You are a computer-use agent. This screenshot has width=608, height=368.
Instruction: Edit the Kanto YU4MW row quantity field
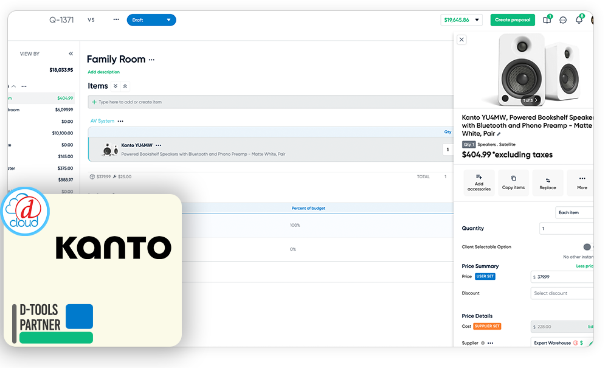(448, 149)
